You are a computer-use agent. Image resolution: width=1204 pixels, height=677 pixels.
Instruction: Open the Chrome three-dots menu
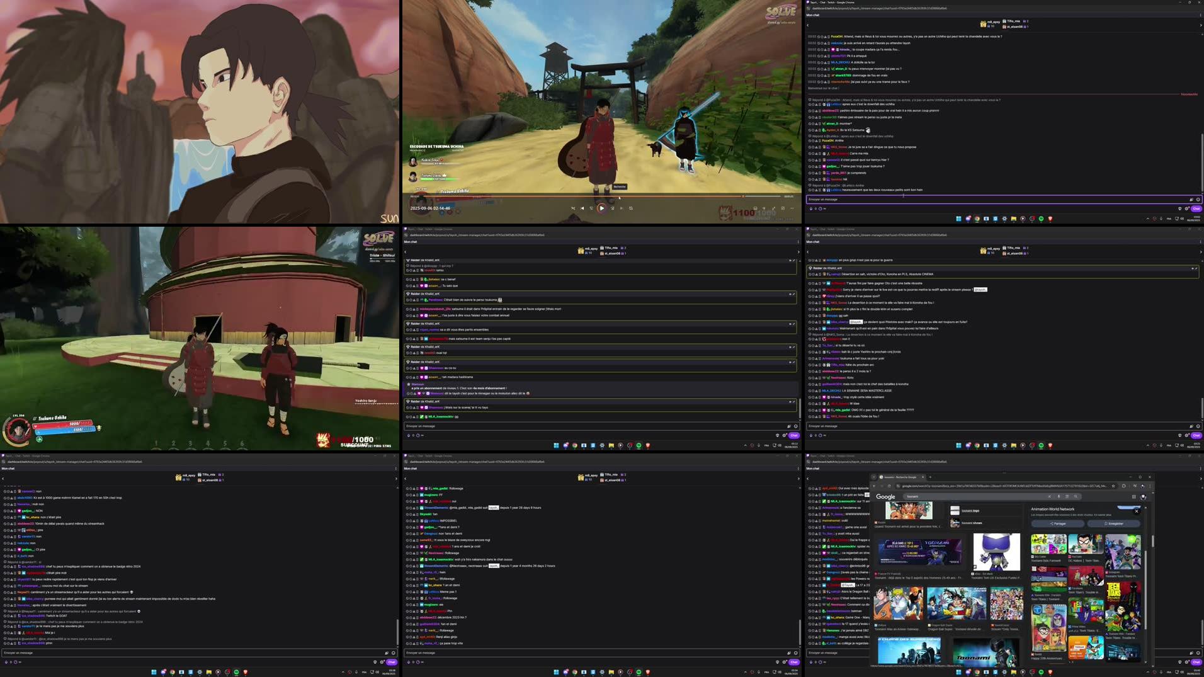1150,486
